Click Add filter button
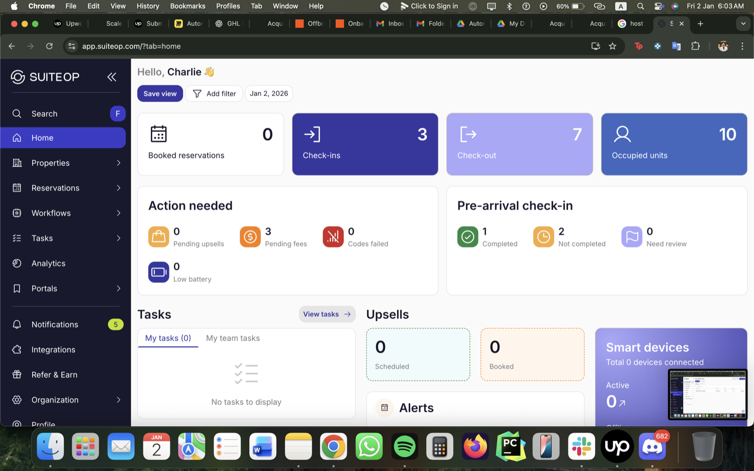 coord(214,93)
